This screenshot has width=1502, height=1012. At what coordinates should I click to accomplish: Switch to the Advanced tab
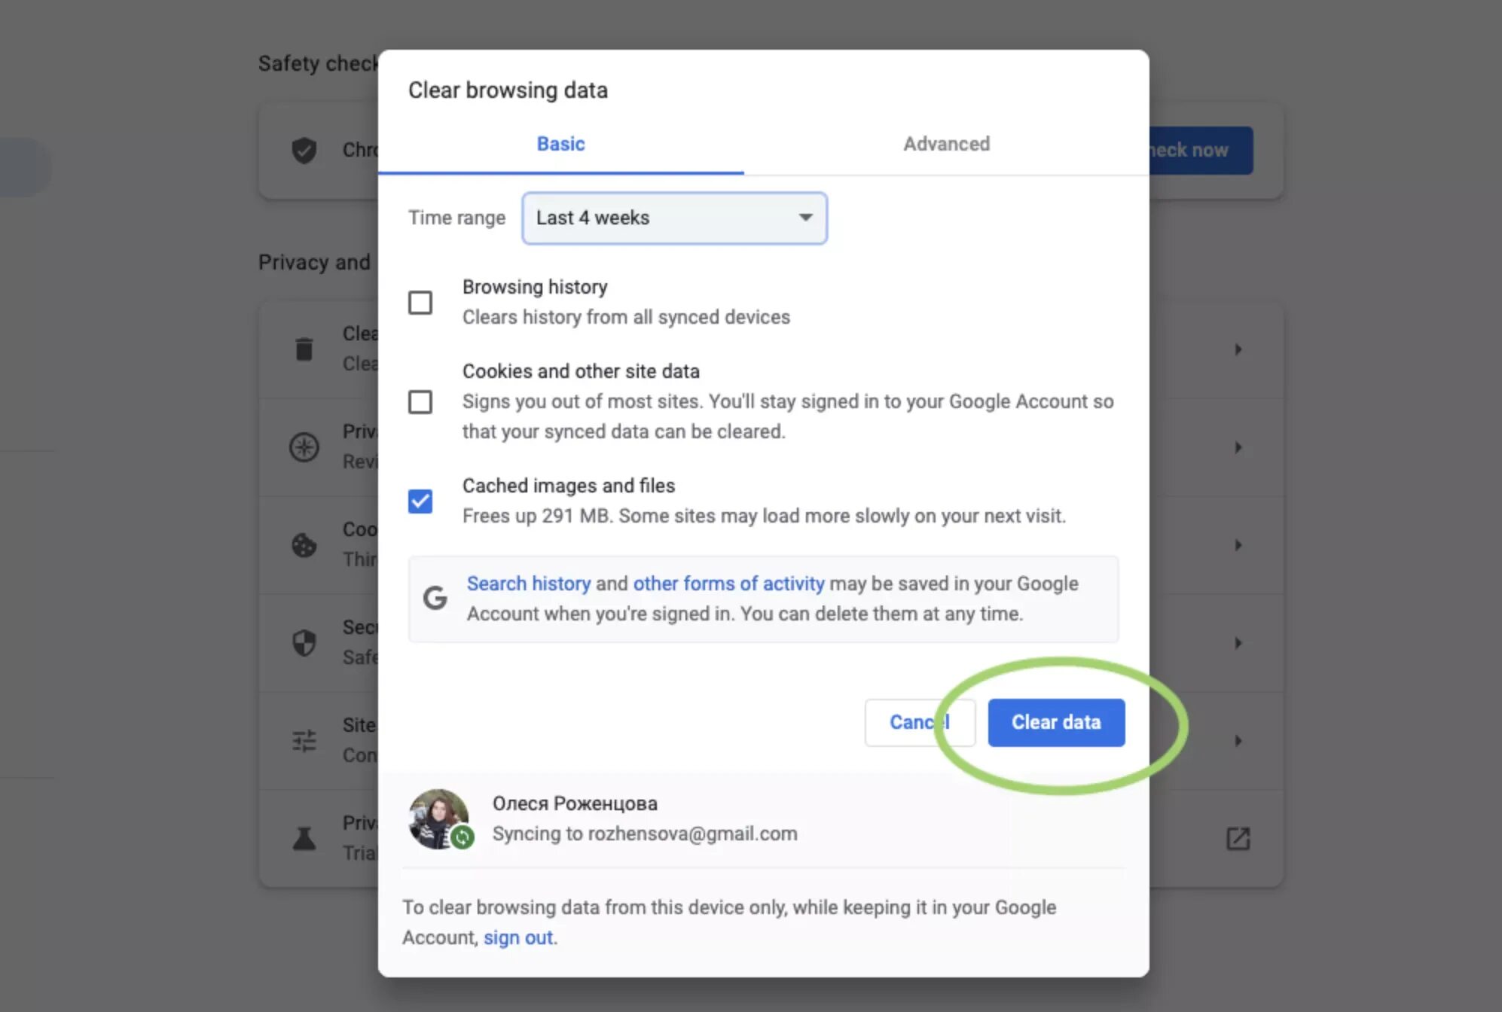(946, 144)
